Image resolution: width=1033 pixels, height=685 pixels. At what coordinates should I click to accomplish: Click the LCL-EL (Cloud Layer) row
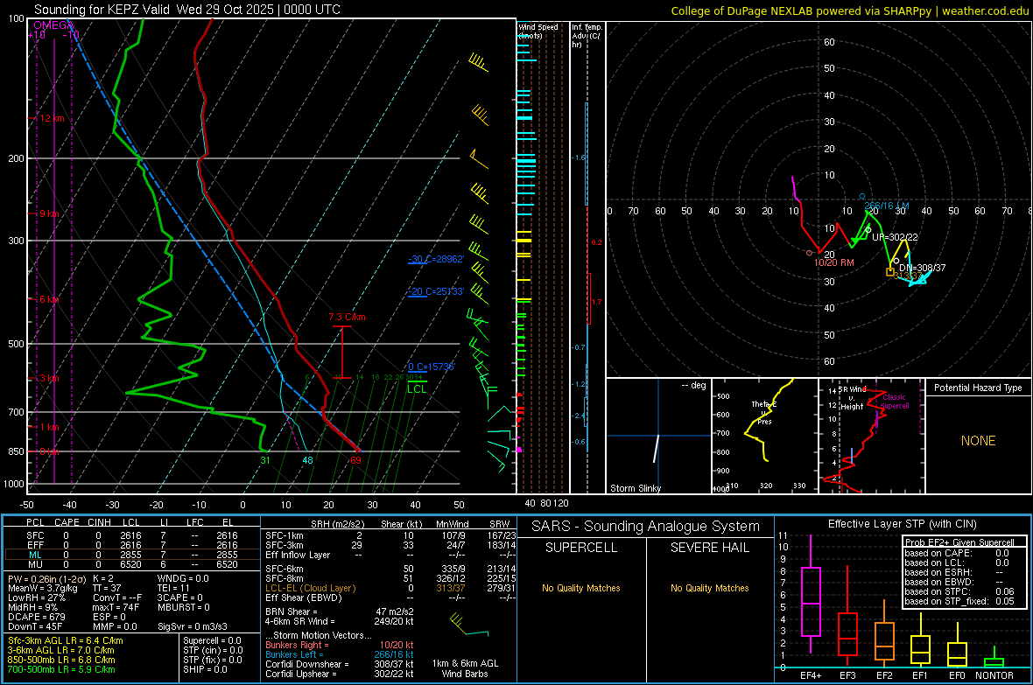[390, 588]
